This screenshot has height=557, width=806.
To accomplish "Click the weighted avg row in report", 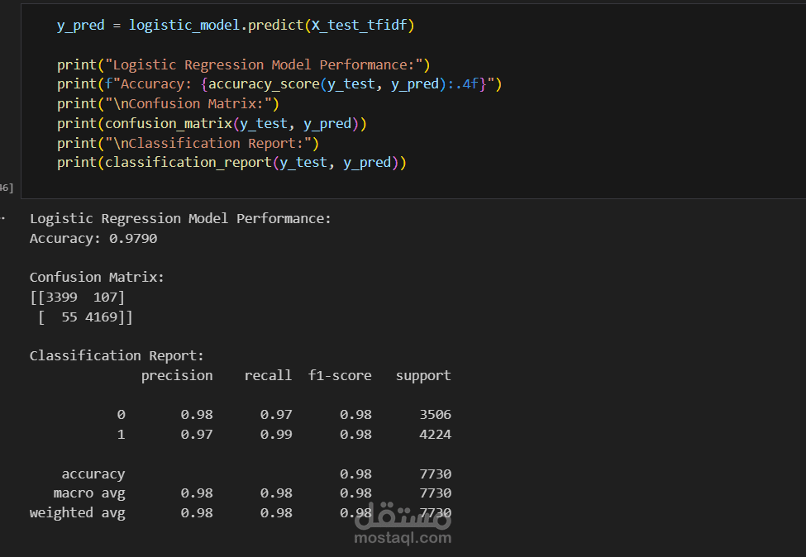I will 78,512.
